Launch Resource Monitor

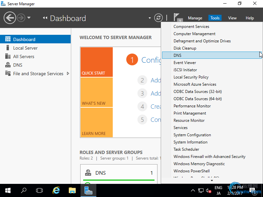[189, 120]
